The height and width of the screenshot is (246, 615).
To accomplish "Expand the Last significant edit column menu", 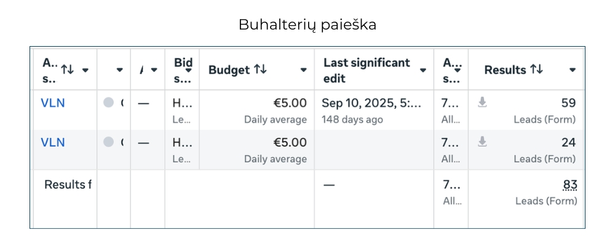I will (423, 70).
